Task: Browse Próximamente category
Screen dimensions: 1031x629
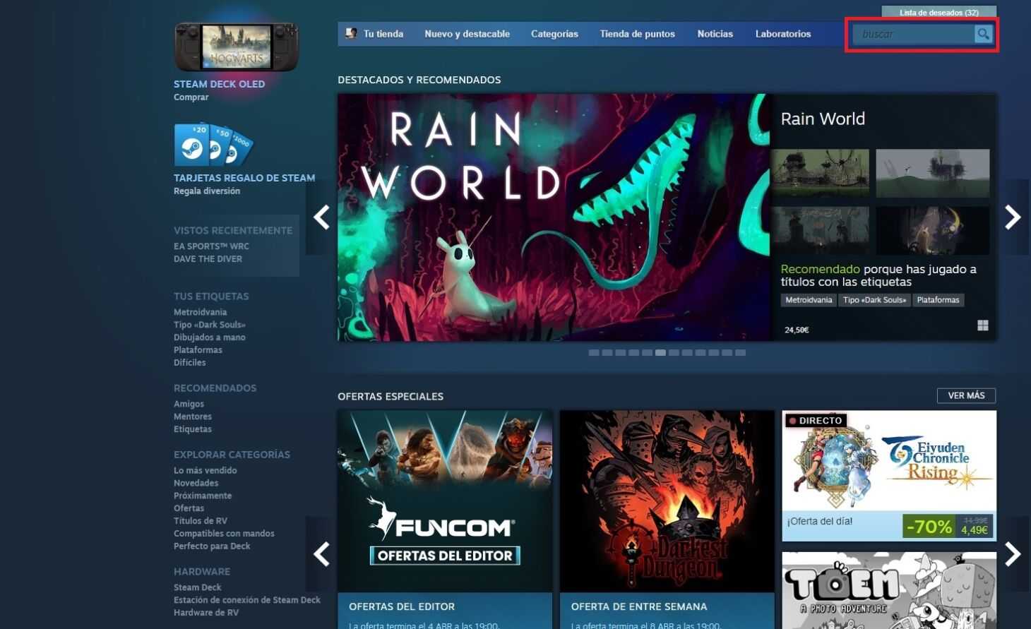Action: [202, 496]
